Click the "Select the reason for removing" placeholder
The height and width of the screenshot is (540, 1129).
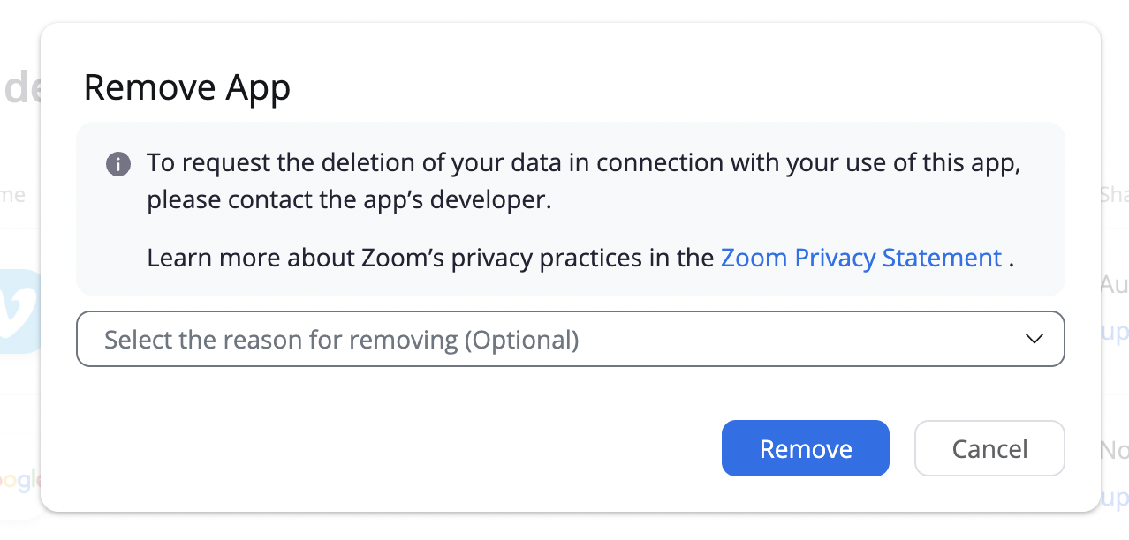[342, 339]
